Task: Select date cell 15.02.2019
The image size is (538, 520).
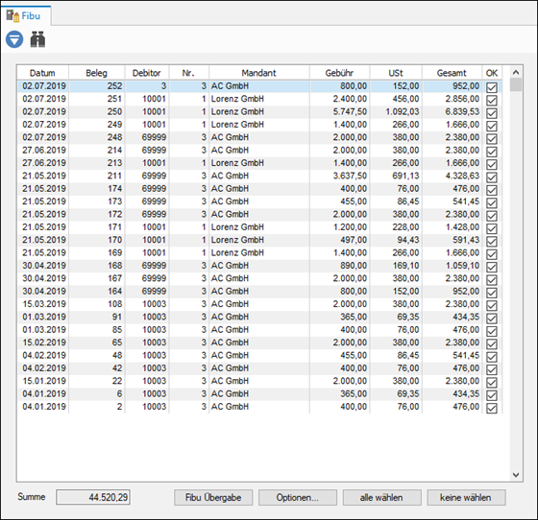Action: pos(44,343)
